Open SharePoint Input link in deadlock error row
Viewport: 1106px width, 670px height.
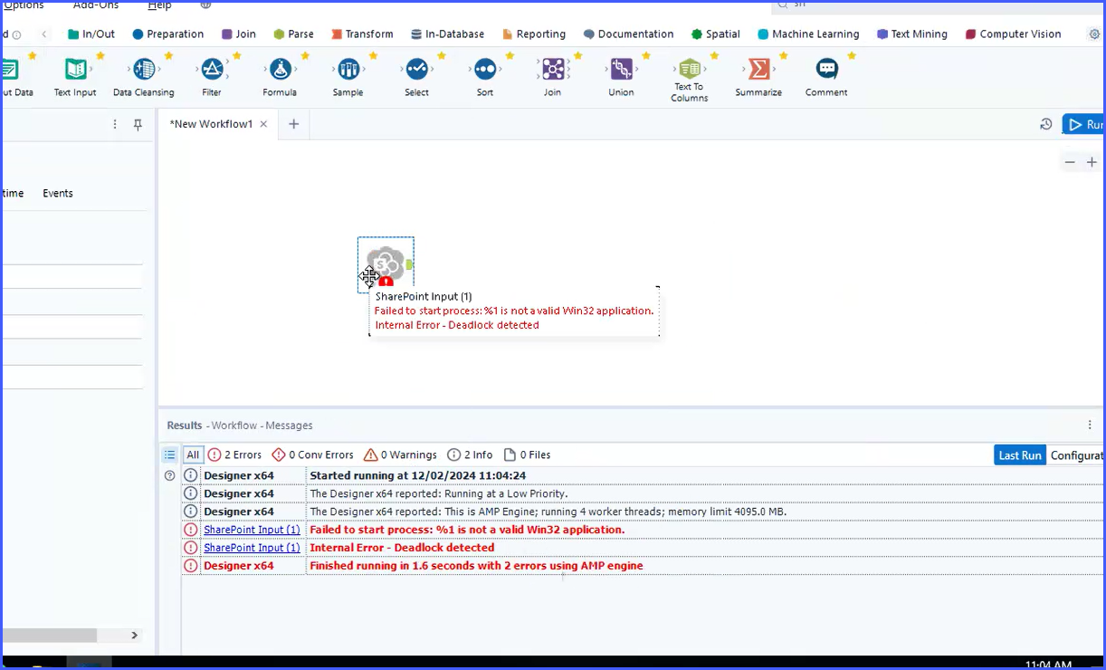click(x=252, y=548)
